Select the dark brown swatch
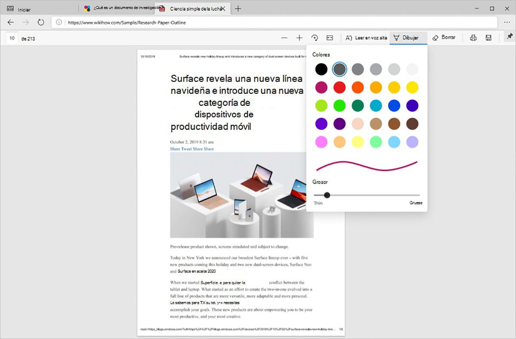 click(x=412, y=124)
